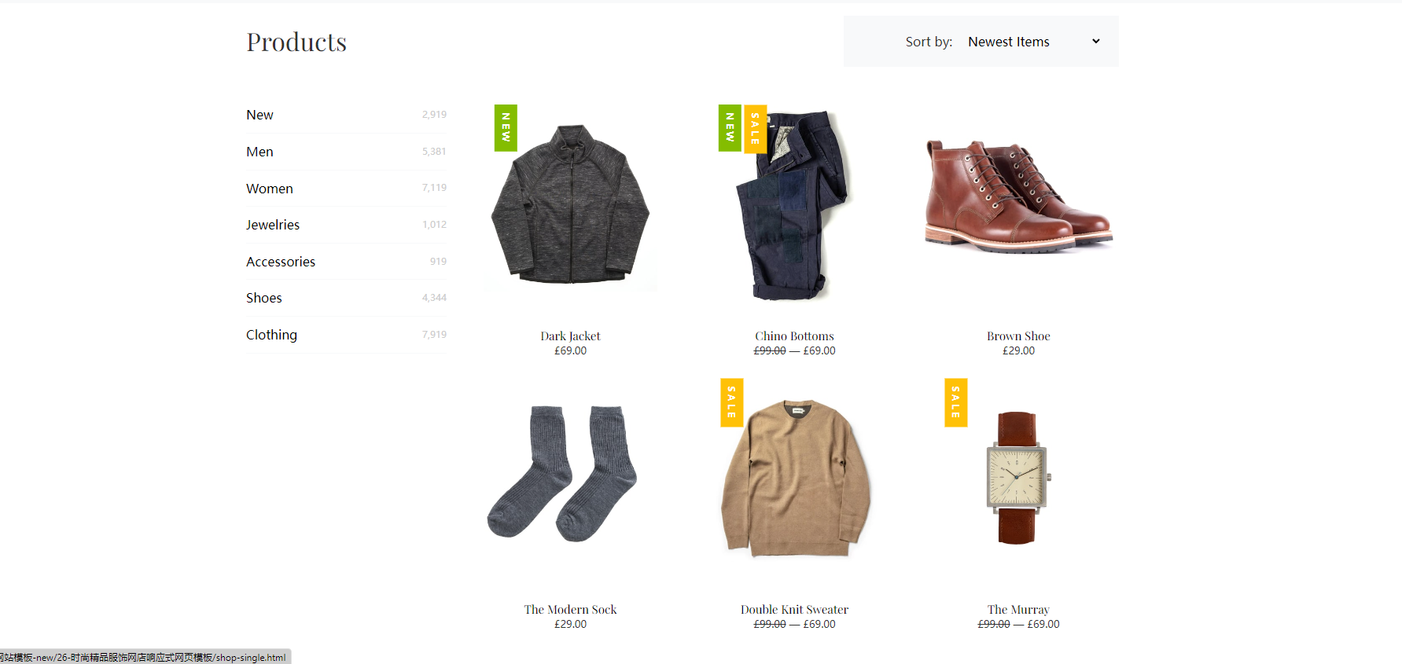The image size is (1402, 664).
Task: Select the Shoes category
Action: (346, 298)
